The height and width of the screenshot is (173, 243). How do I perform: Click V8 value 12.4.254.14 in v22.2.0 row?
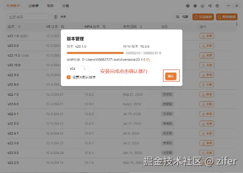[x=55, y=163]
